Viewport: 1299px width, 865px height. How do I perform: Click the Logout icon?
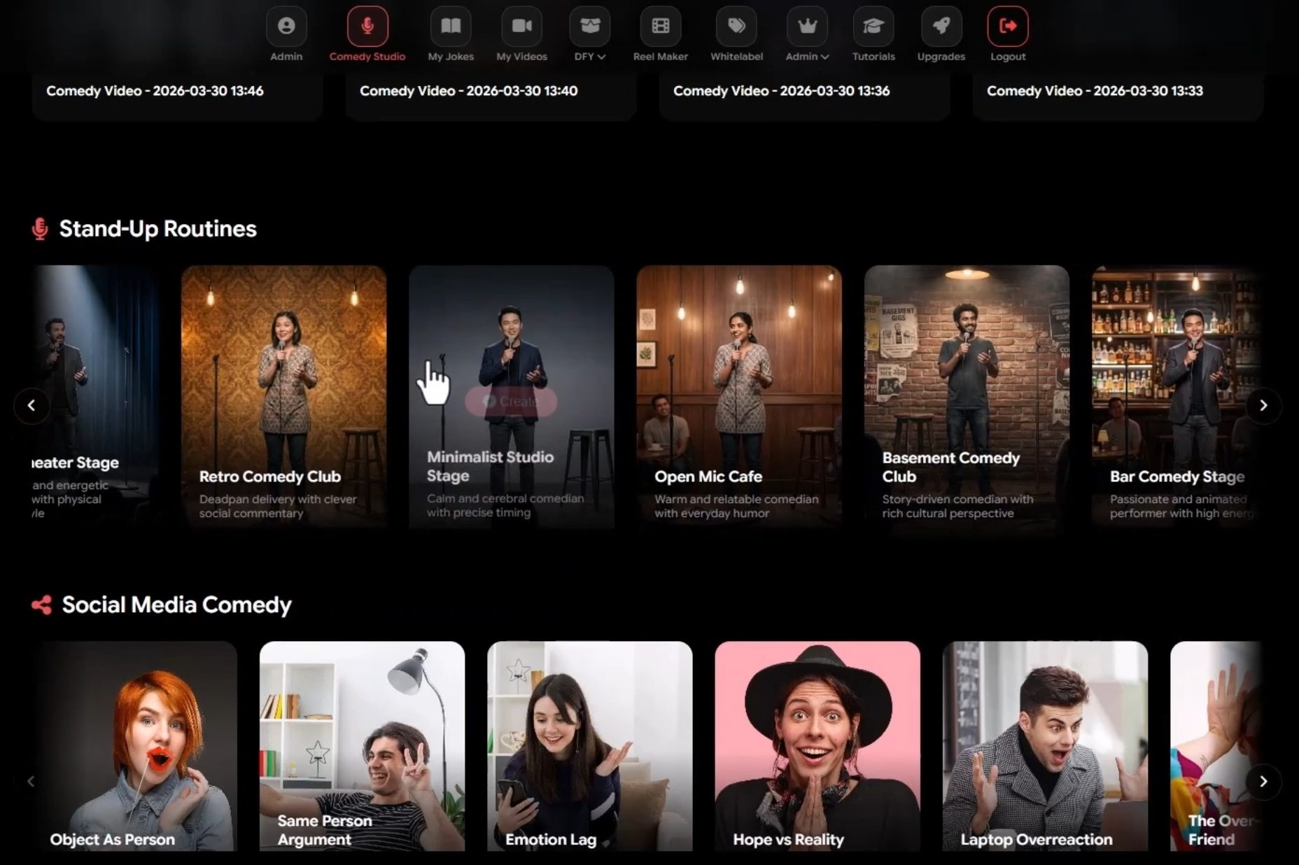pos(1007,27)
